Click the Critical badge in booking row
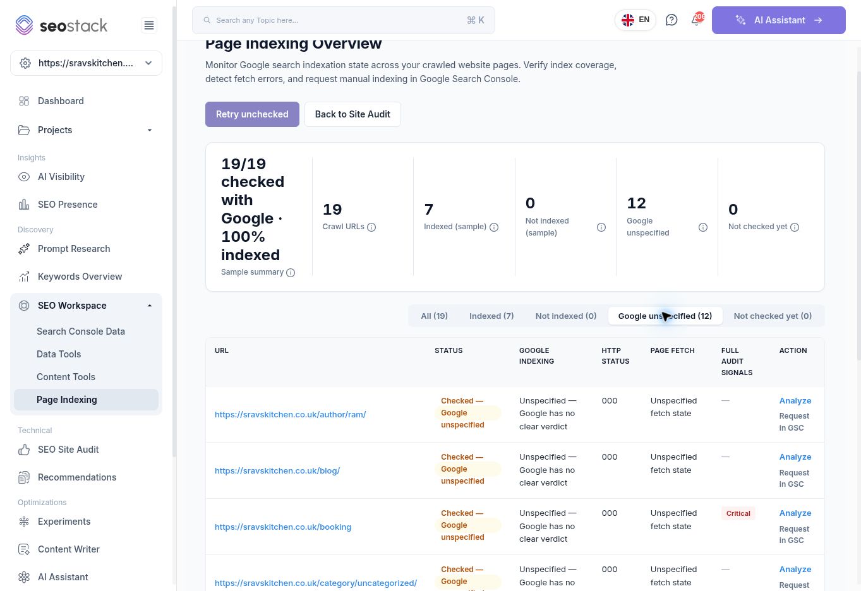Viewport: 861px width, 591px height. (738, 513)
